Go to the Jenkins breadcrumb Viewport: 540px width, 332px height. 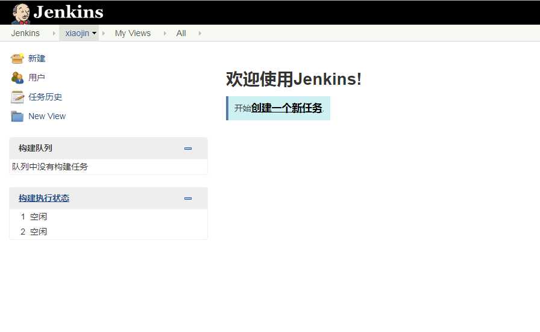(25, 33)
